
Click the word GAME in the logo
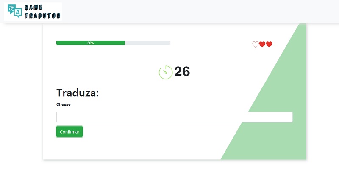[33, 8]
